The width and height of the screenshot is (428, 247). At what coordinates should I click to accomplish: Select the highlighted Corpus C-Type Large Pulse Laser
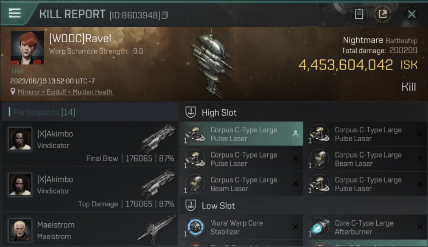point(241,133)
